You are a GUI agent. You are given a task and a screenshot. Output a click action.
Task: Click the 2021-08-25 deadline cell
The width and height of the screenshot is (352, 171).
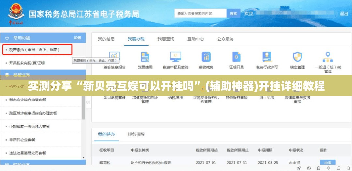tap(268, 163)
